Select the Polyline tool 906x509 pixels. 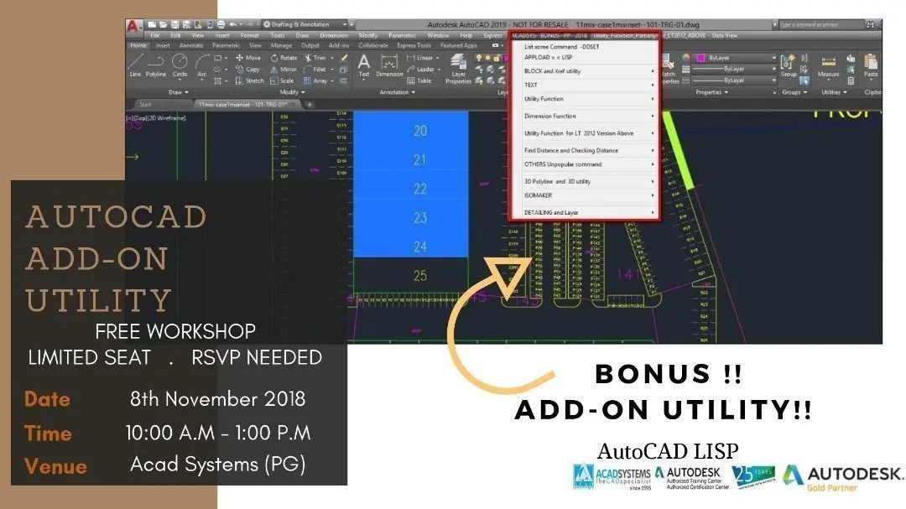[156, 65]
